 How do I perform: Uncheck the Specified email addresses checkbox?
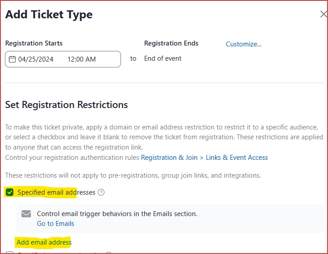(x=10, y=192)
